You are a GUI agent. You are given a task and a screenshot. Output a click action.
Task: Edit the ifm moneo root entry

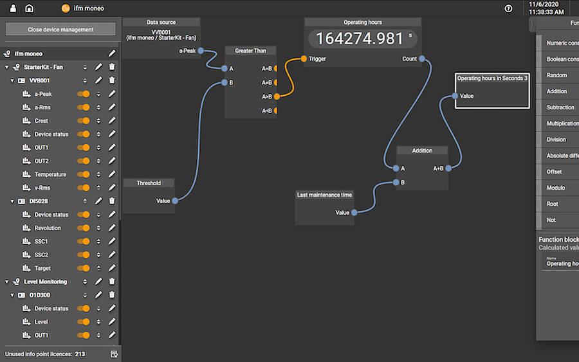(x=112, y=53)
